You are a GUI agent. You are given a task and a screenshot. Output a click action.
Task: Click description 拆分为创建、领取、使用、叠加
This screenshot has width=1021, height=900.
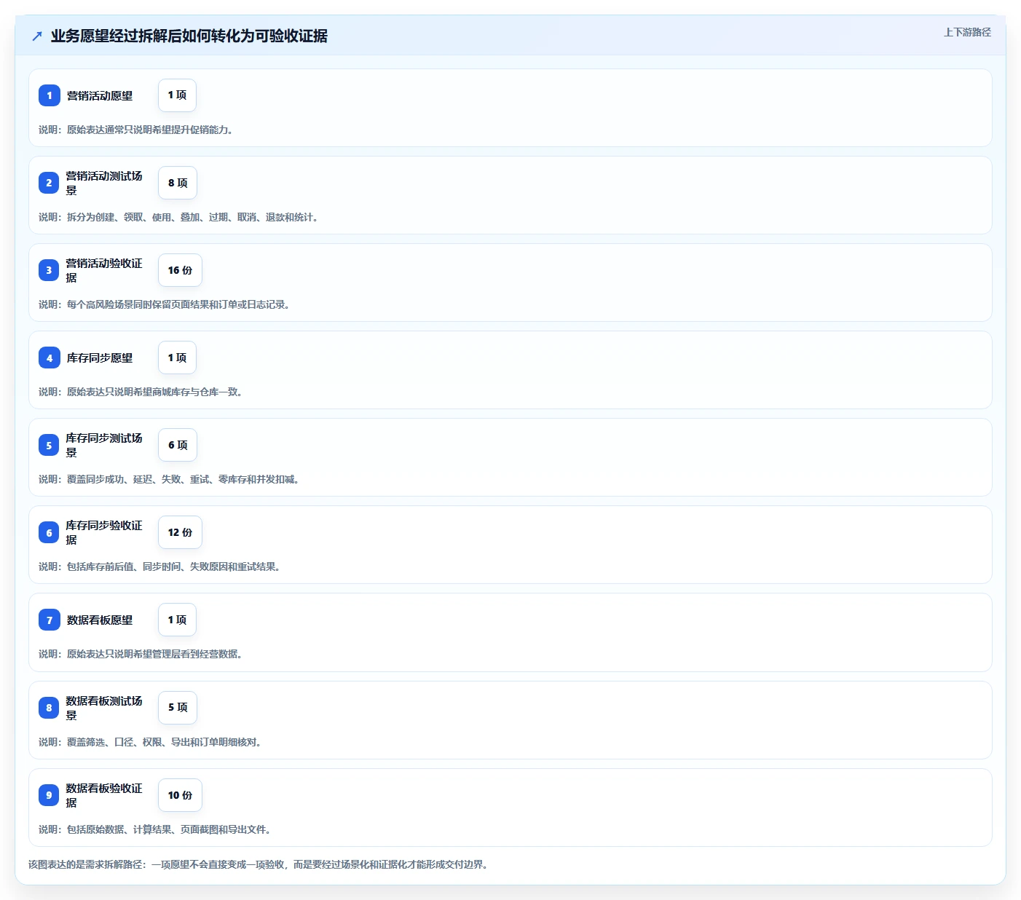point(178,217)
